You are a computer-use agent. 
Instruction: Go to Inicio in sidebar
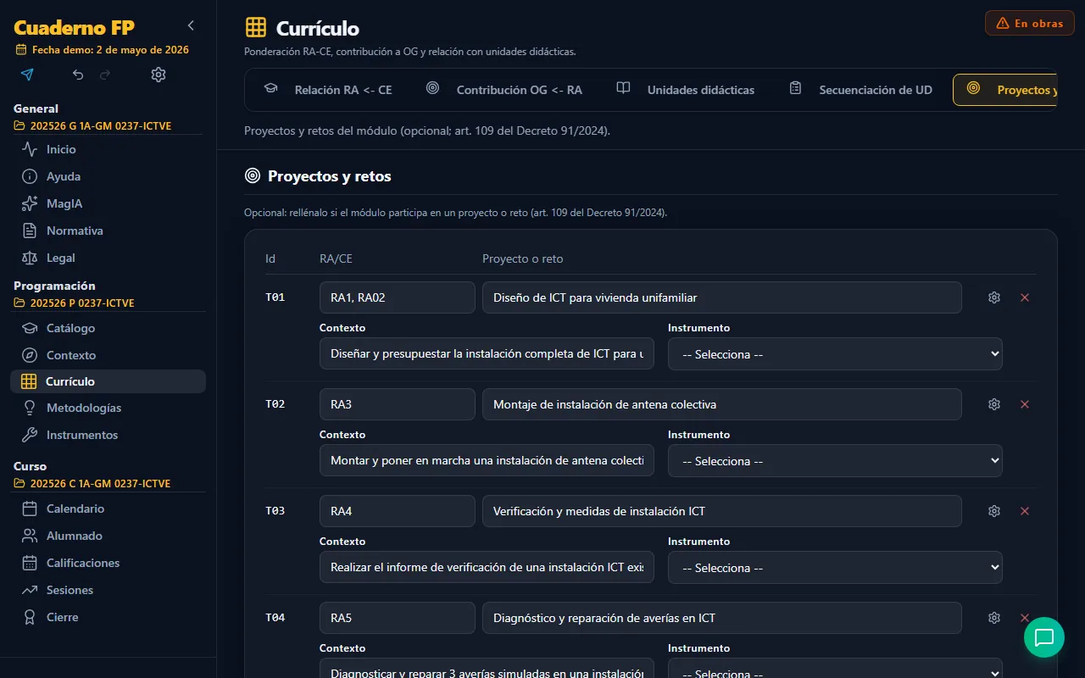[x=108, y=149]
